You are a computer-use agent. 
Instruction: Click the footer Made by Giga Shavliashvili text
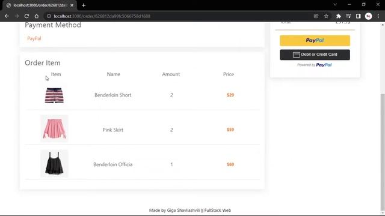190,210
